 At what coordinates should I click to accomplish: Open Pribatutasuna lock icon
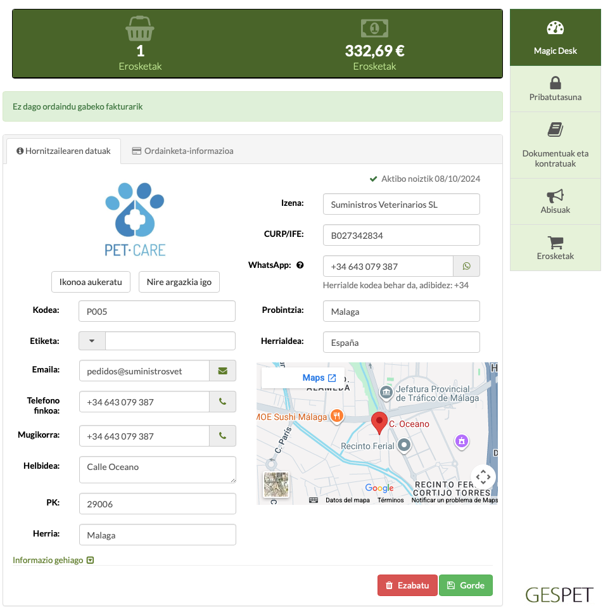(555, 83)
